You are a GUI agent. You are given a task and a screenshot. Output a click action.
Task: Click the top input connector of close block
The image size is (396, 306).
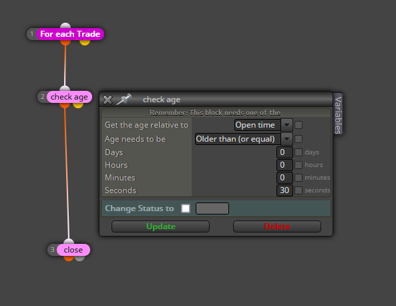tap(69, 241)
